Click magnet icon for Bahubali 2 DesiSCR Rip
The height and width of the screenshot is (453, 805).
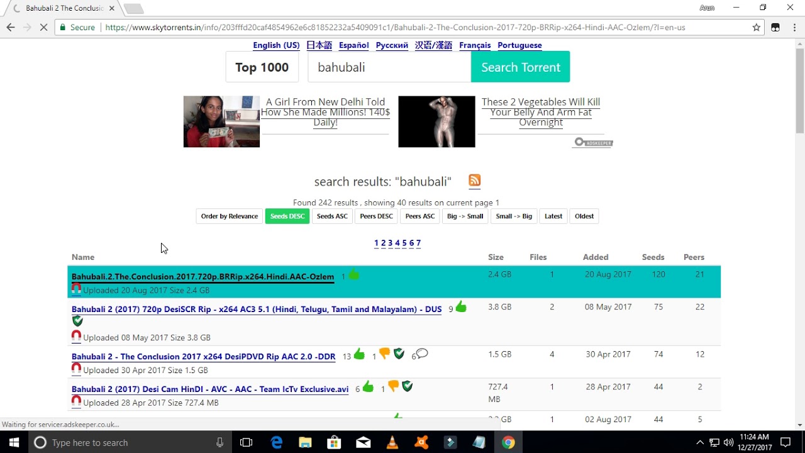coord(76,337)
